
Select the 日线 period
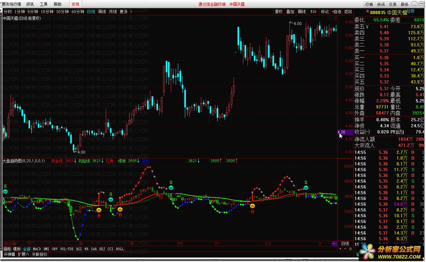[x=91, y=12]
